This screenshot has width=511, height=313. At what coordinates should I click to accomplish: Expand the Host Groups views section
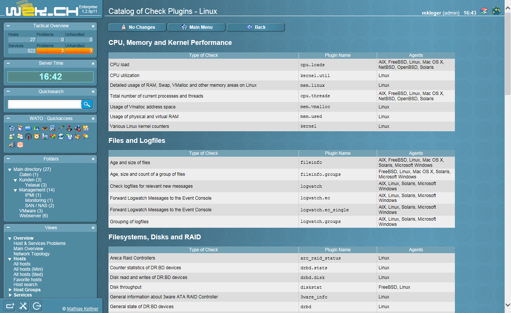pyautogui.click(x=10, y=290)
